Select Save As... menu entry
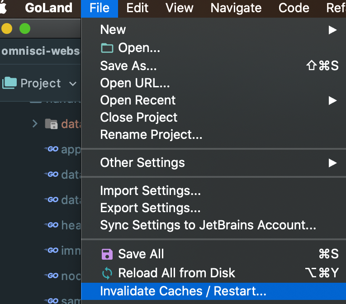346x304 pixels. click(x=213, y=66)
